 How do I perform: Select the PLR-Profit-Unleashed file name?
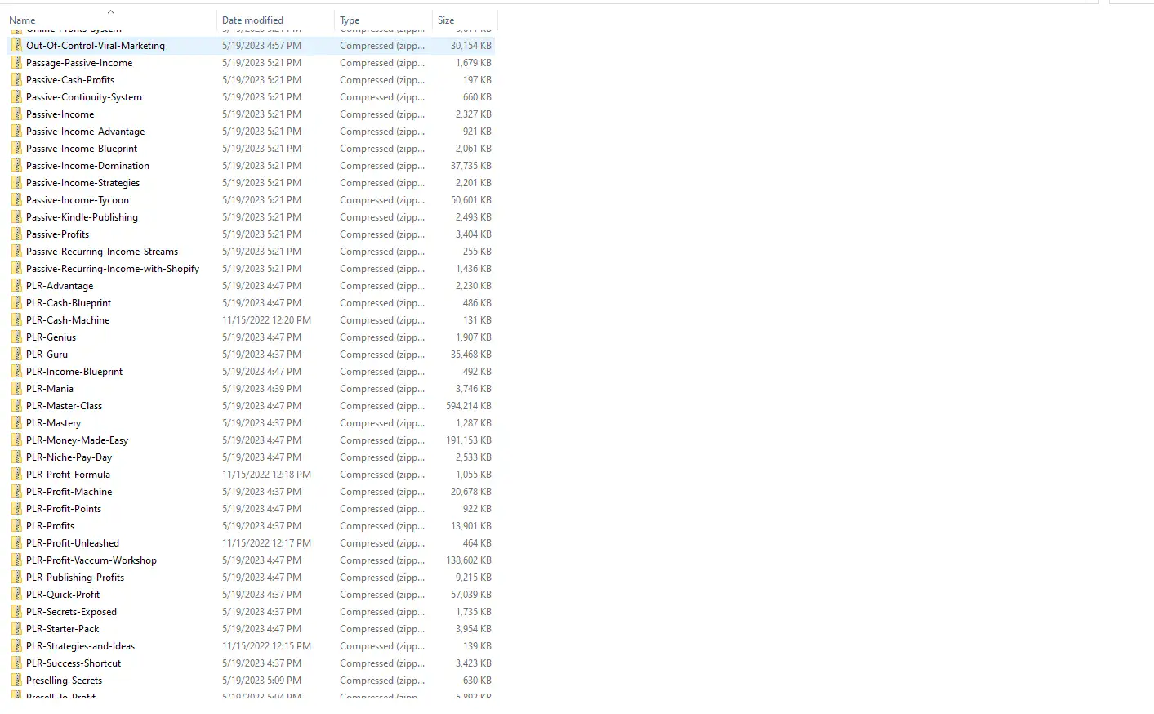73,543
